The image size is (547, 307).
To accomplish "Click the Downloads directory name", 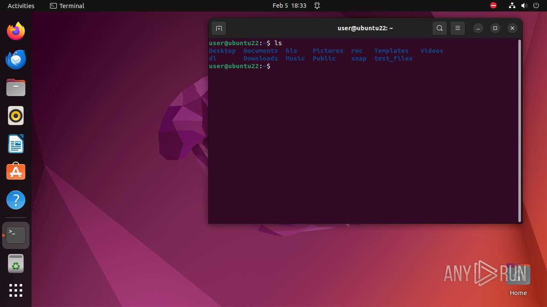I will click(261, 58).
